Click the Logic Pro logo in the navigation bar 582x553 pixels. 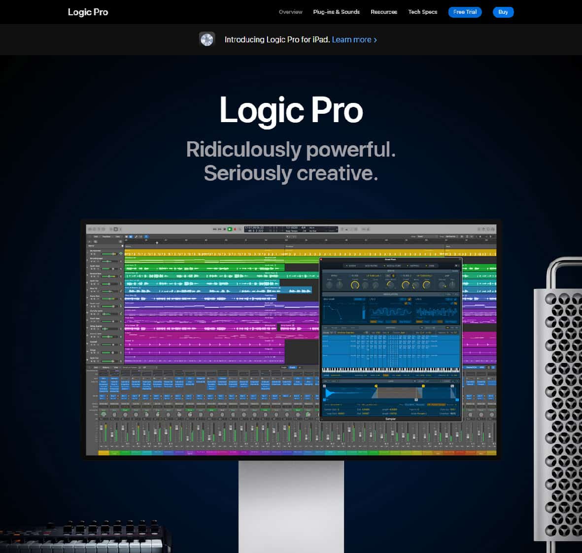[x=88, y=12]
